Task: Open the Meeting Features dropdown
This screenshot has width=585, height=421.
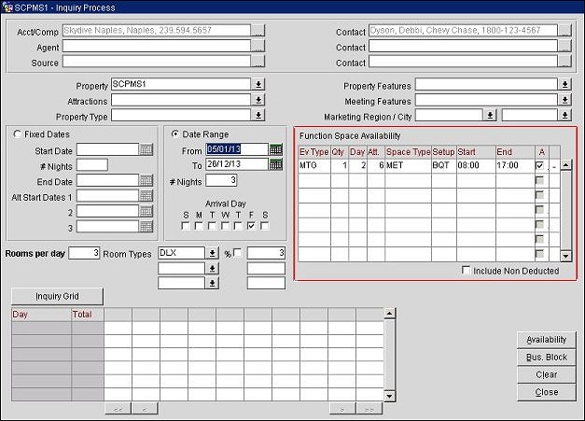Action: point(564,101)
